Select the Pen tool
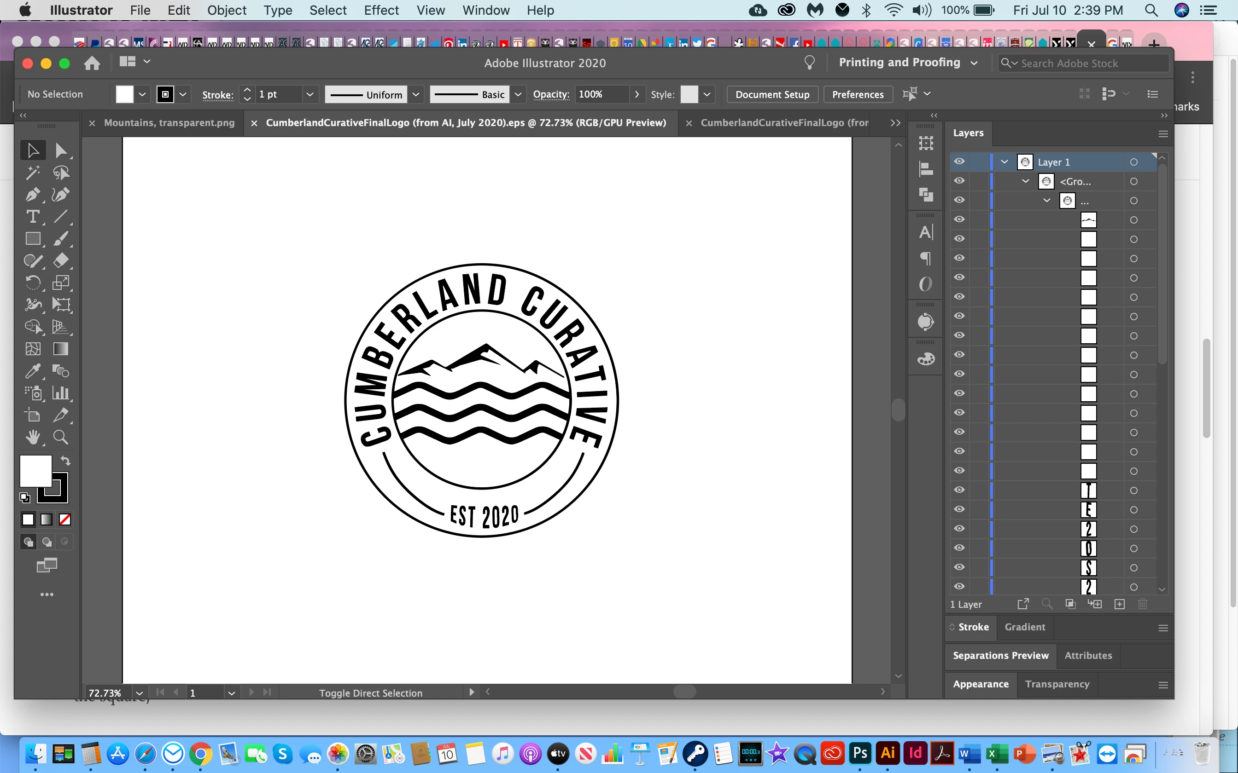The width and height of the screenshot is (1238, 773). point(32,195)
